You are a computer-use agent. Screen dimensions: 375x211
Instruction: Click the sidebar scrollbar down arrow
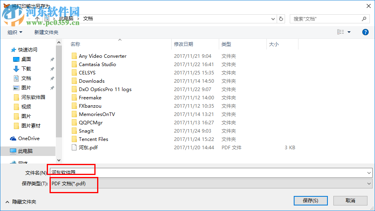click(59, 160)
